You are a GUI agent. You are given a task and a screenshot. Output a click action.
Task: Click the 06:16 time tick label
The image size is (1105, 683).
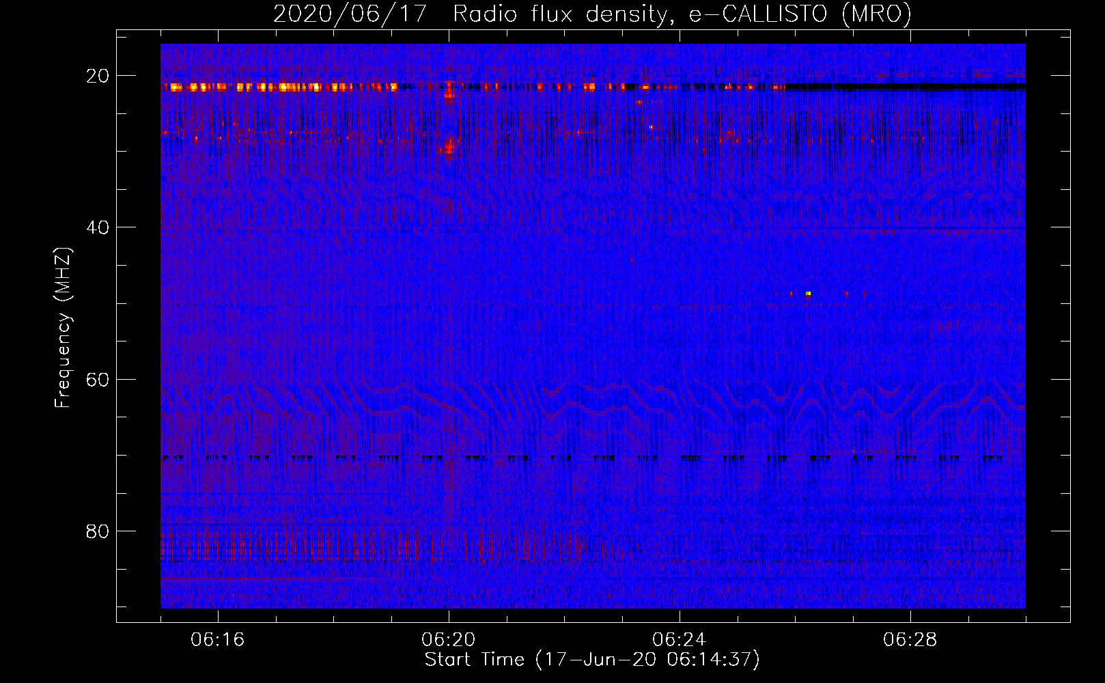click(218, 640)
